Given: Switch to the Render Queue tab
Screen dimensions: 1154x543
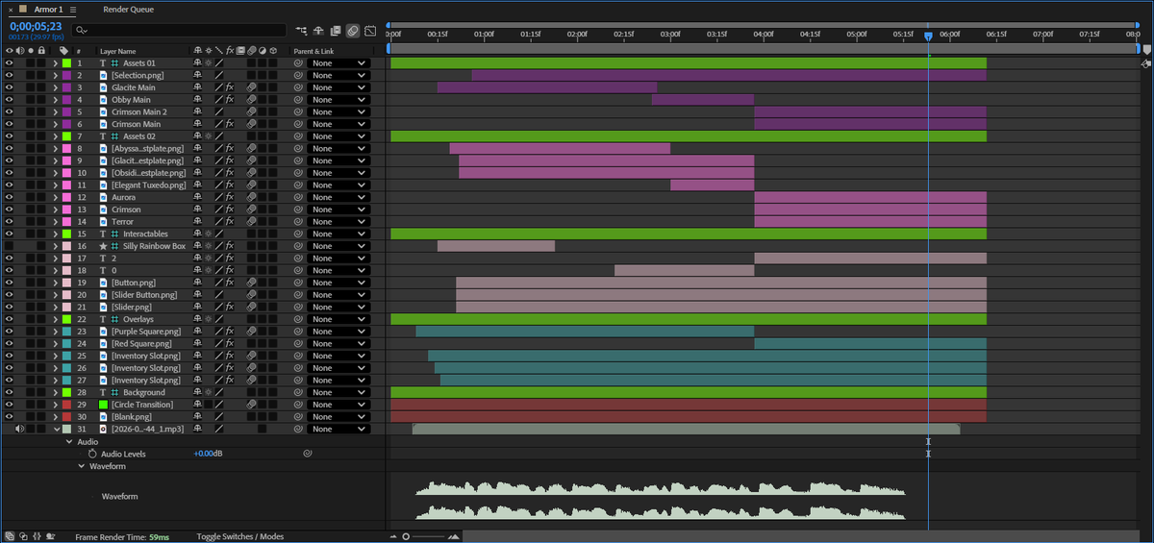Looking at the screenshot, I should (x=128, y=9).
